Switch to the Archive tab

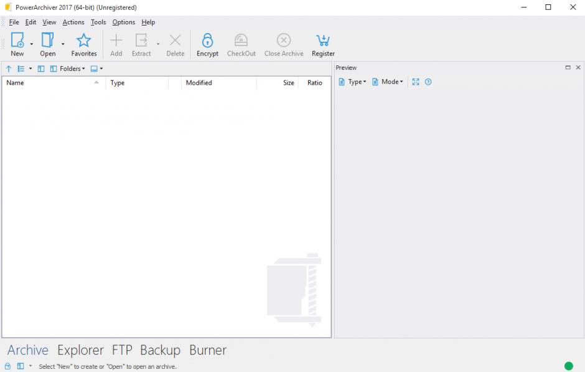(x=28, y=350)
